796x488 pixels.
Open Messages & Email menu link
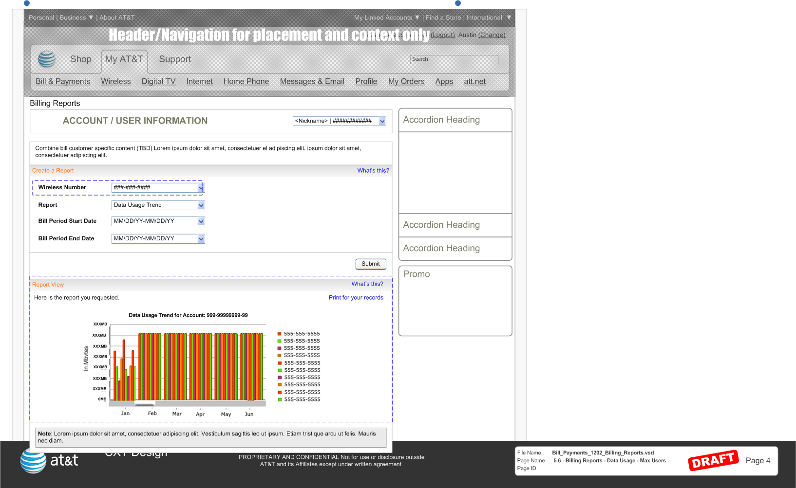[x=312, y=81]
